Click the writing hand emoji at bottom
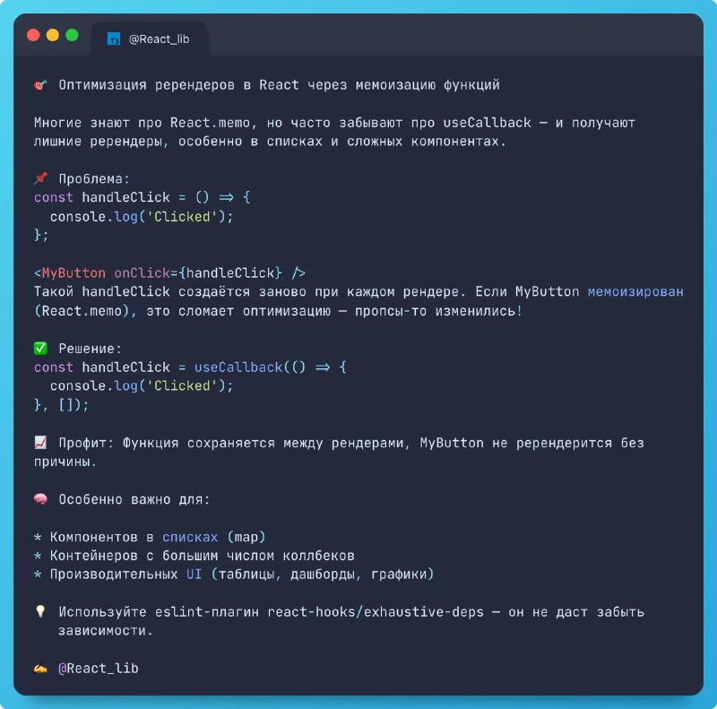717x709 pixels. 40,669
